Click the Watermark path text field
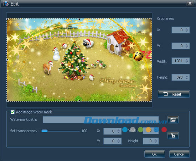 click(x=101, y=120)
